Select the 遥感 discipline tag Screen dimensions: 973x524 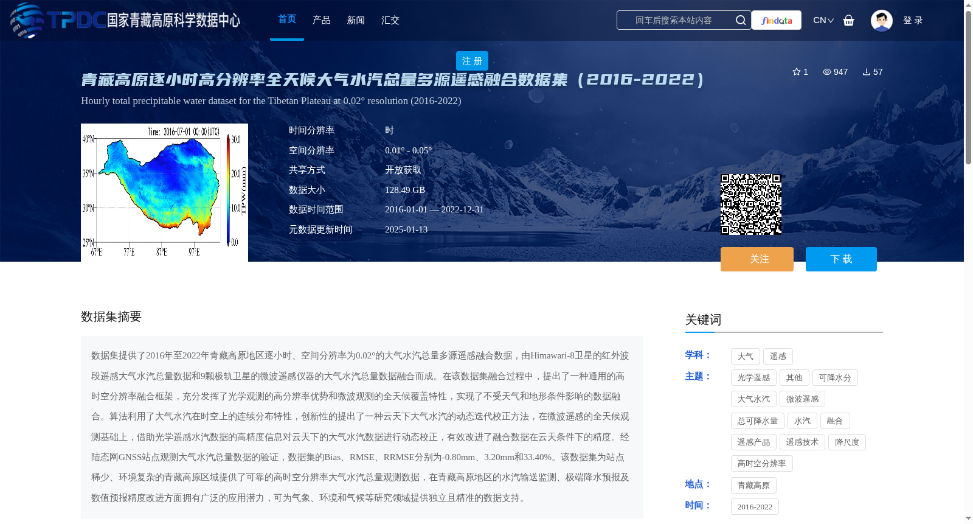coord(778,357)
